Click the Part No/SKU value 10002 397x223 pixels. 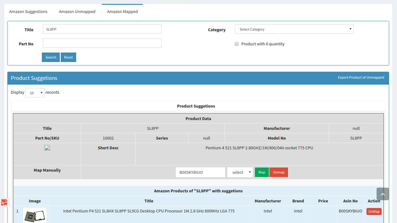108,138
